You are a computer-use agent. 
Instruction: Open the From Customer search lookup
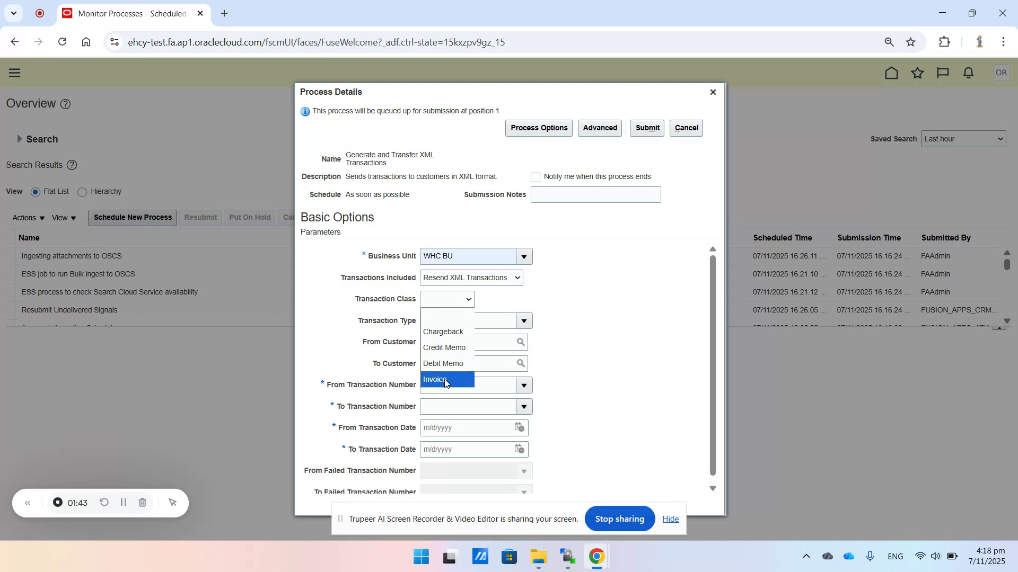coord(521,342)
